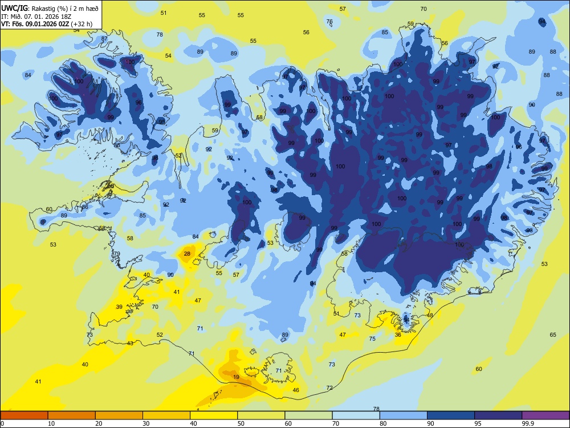Click the humidity value 48 in the southeast

430,316
